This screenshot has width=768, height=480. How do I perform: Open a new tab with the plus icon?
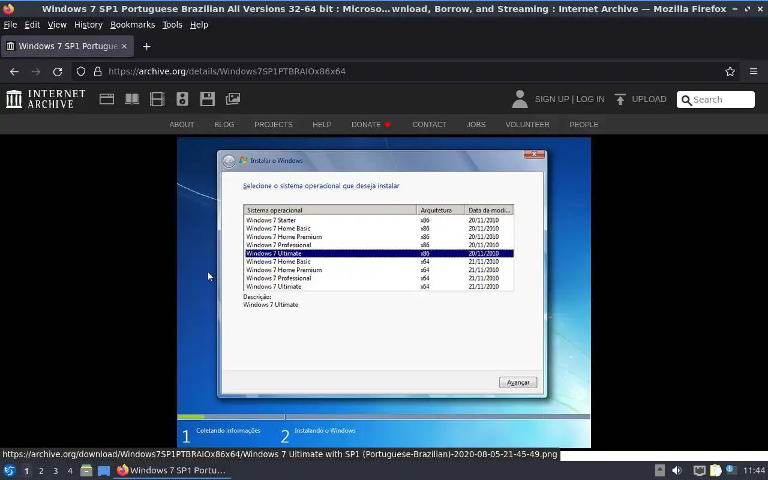click(146, 46)
